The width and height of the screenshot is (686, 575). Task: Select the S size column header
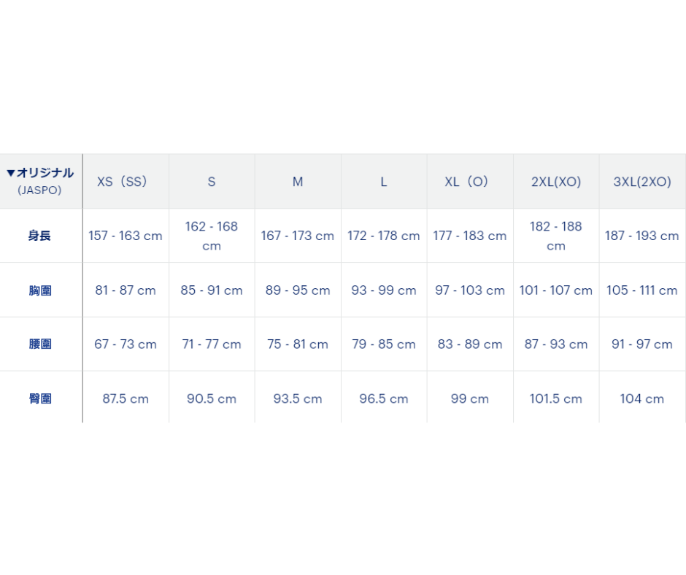point(212,182)
